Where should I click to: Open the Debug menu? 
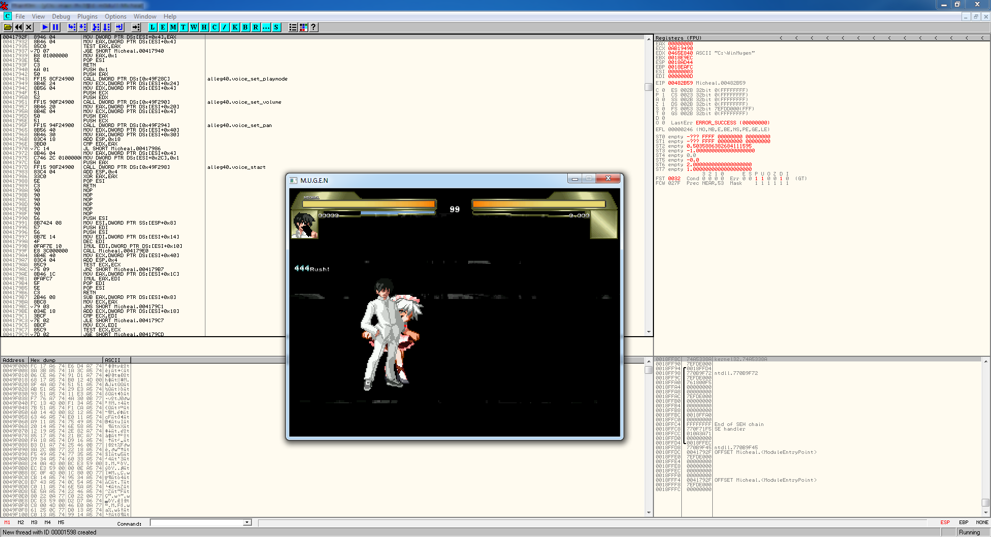(x=61, y=17)
